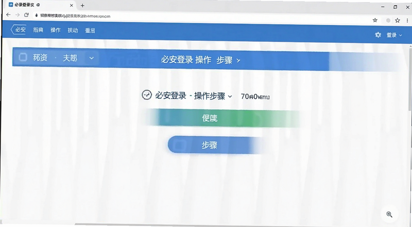Viewport: 412px width, 227px height.
Task: Click the browser back arrow
Action: (x=8, y=15)
